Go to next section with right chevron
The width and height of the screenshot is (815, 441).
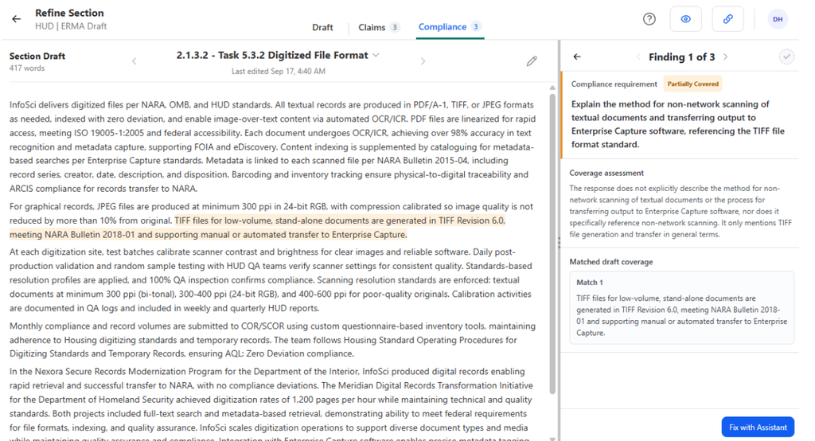point(423,61)
